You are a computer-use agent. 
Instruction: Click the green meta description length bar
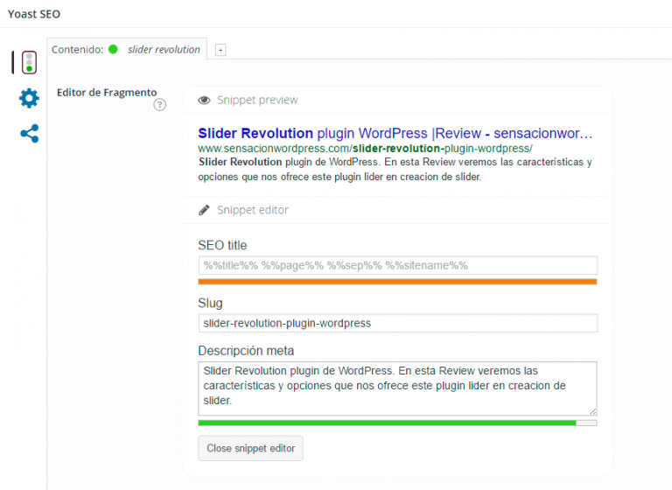pos(387,423)
